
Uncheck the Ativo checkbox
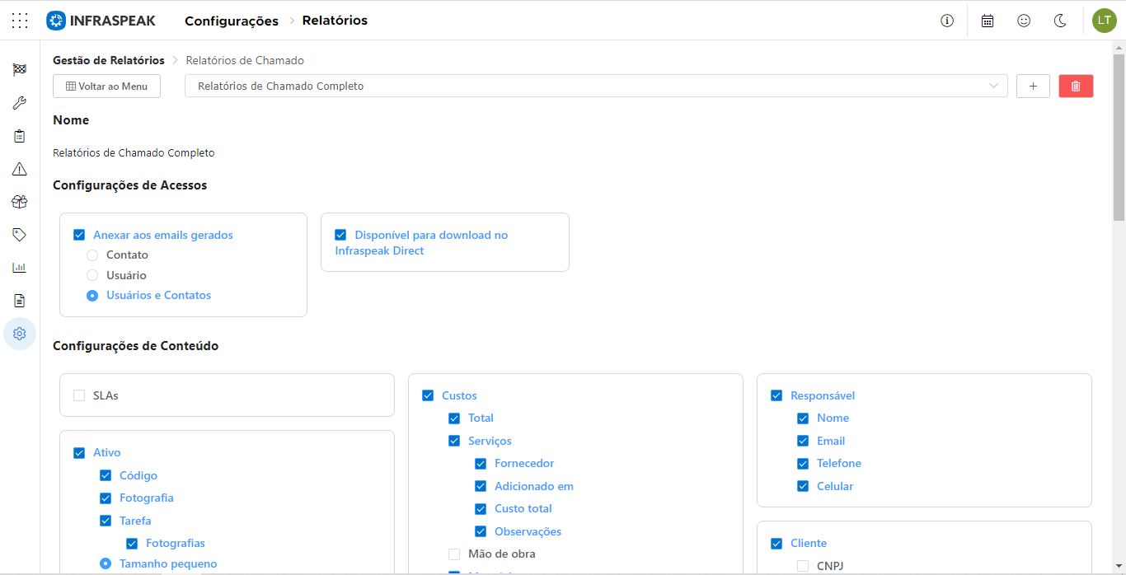tap(79, 452)
